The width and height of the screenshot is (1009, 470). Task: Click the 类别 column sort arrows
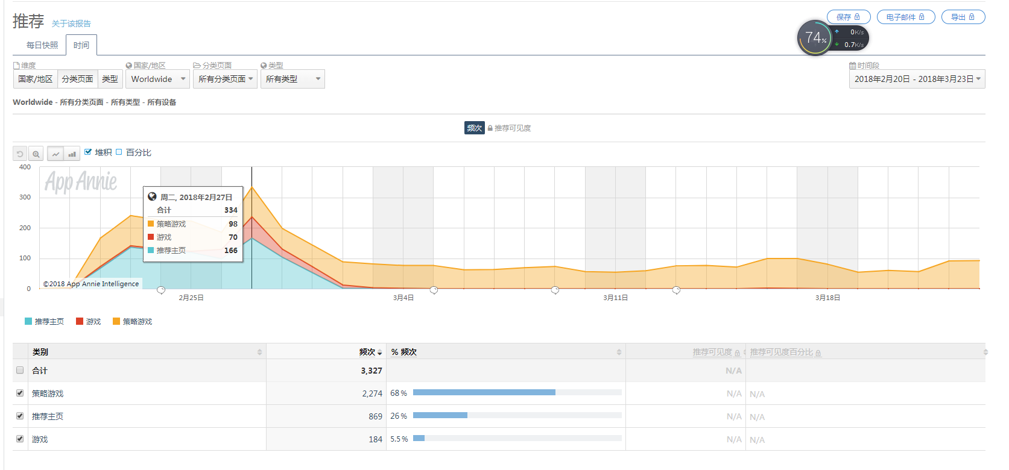click(259, 352)
